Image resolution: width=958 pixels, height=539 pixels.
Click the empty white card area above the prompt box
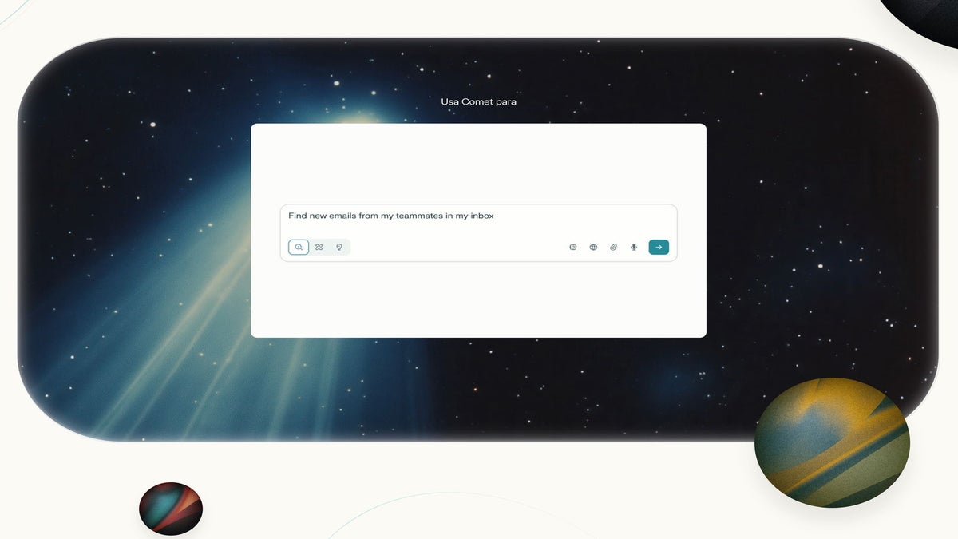479,164
